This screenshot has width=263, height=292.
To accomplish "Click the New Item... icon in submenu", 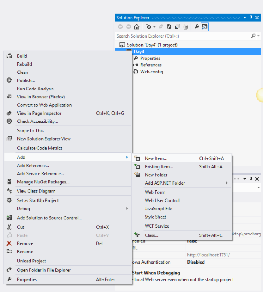I will tap(137, 158).
